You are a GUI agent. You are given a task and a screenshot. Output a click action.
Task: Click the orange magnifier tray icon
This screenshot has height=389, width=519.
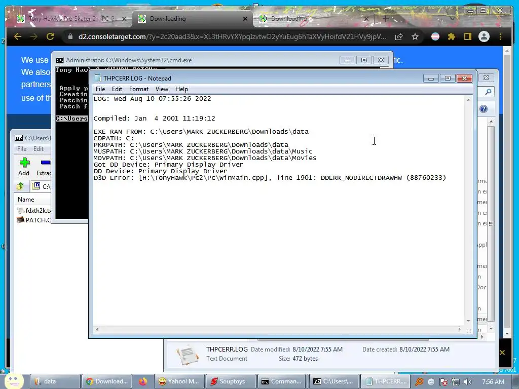pos(419,382)
